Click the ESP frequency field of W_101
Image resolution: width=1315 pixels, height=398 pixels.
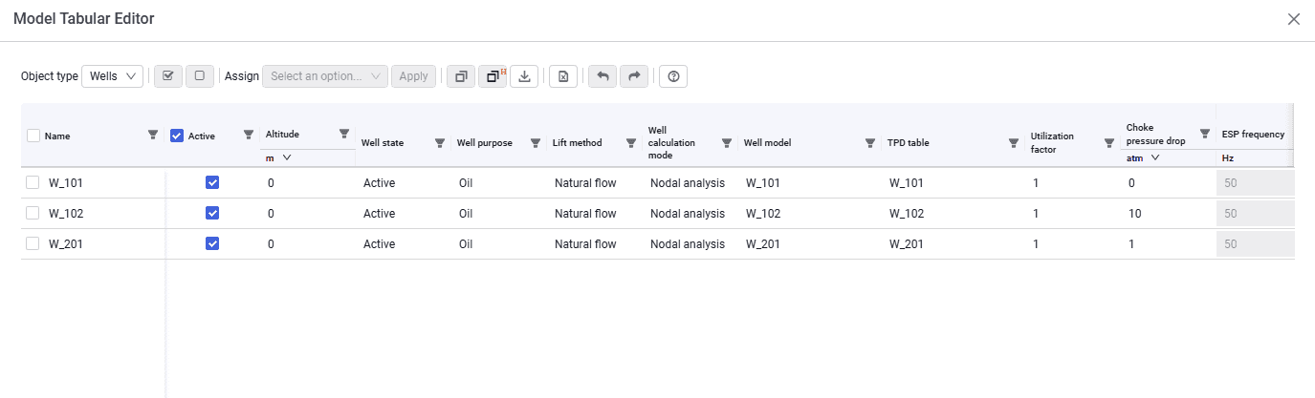[1256, 183]
